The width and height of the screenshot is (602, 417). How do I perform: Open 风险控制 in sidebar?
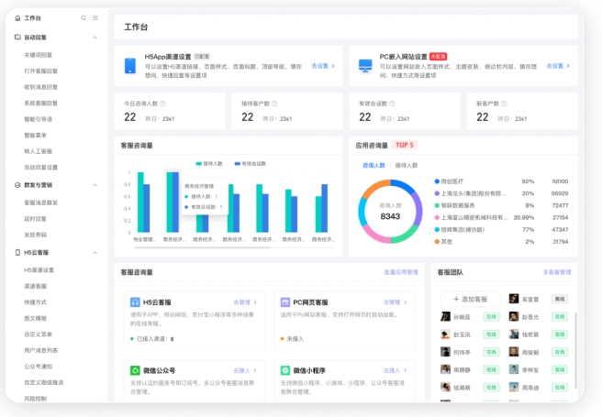click(35, 399)
